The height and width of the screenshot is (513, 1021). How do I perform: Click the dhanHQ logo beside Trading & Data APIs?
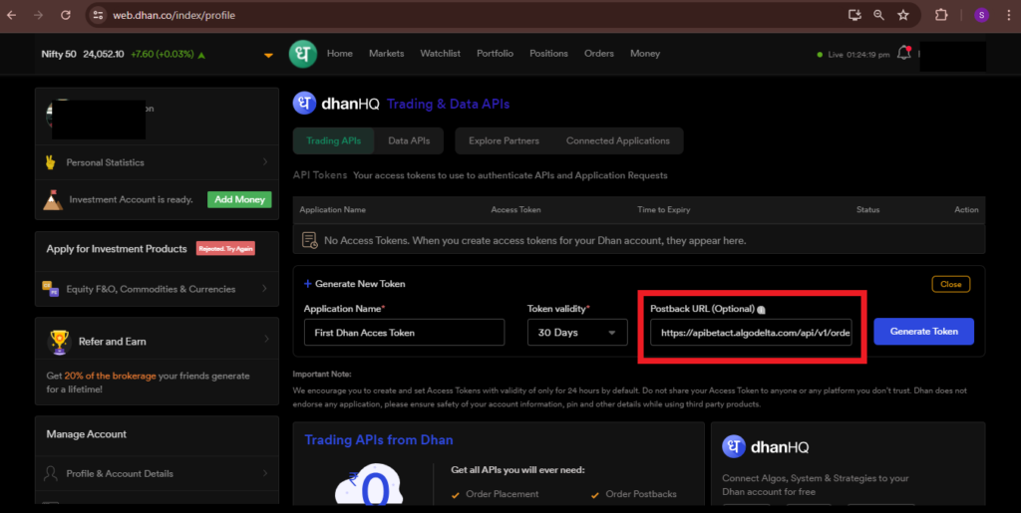pyautogui.click(x=304, y=104)
